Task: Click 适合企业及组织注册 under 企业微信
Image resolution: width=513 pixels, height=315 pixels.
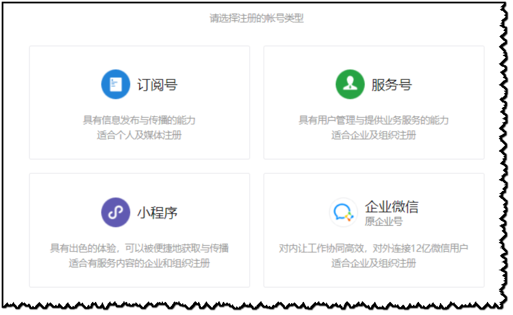Action: 373,263
